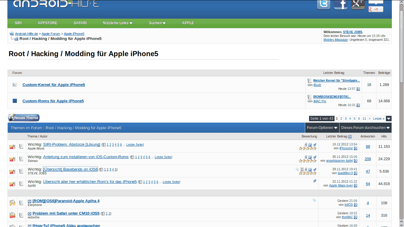
Task: Open Letzte Seite of SIRI-Problem thread
Action: [x=135, y=145]
